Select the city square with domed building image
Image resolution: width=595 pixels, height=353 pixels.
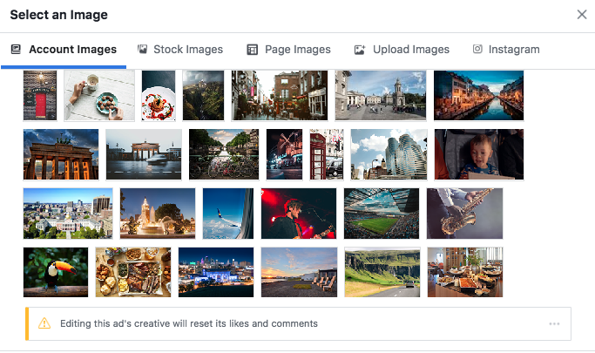click(381, 95)
